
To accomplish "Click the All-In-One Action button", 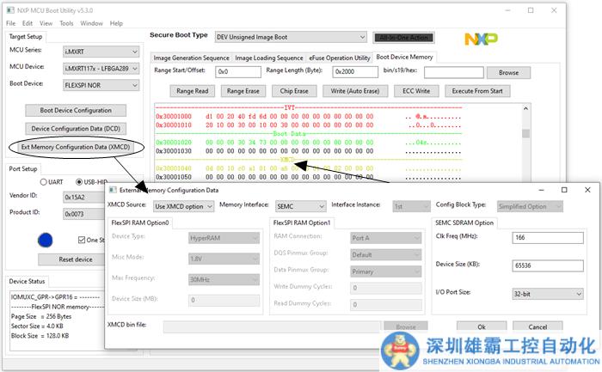I will click(404, 38).
